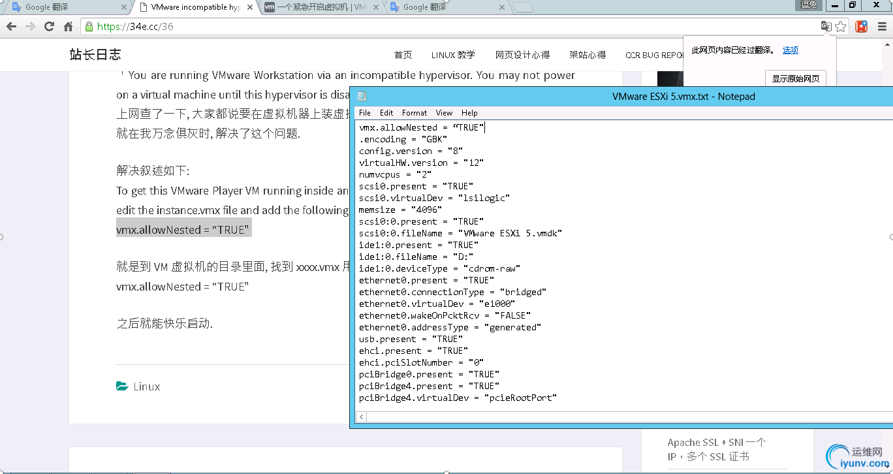
Task: Click 选项 link in translate popup
Action: [791, 50]
